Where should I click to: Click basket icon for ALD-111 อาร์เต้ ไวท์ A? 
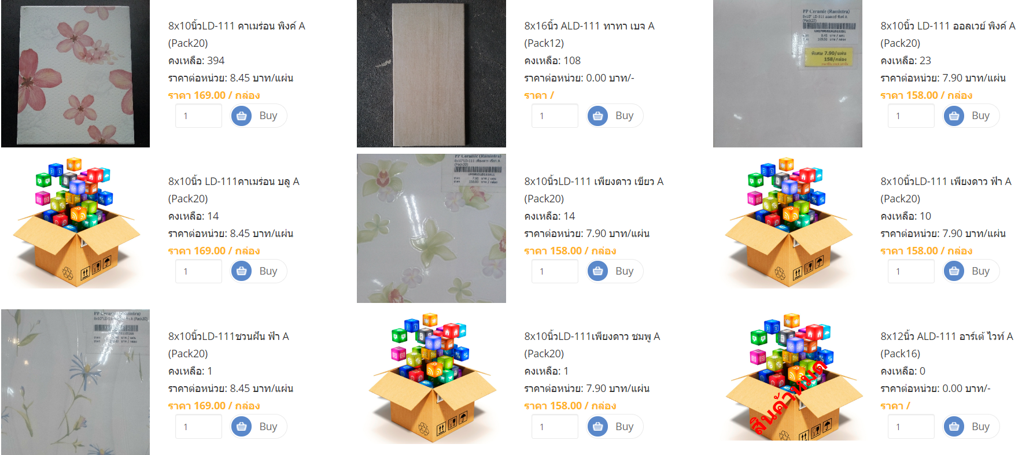point(954,427)
